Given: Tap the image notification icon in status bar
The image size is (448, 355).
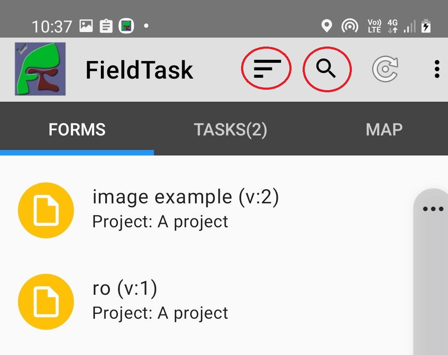Looking at the screenshot, I should (86, 26).
